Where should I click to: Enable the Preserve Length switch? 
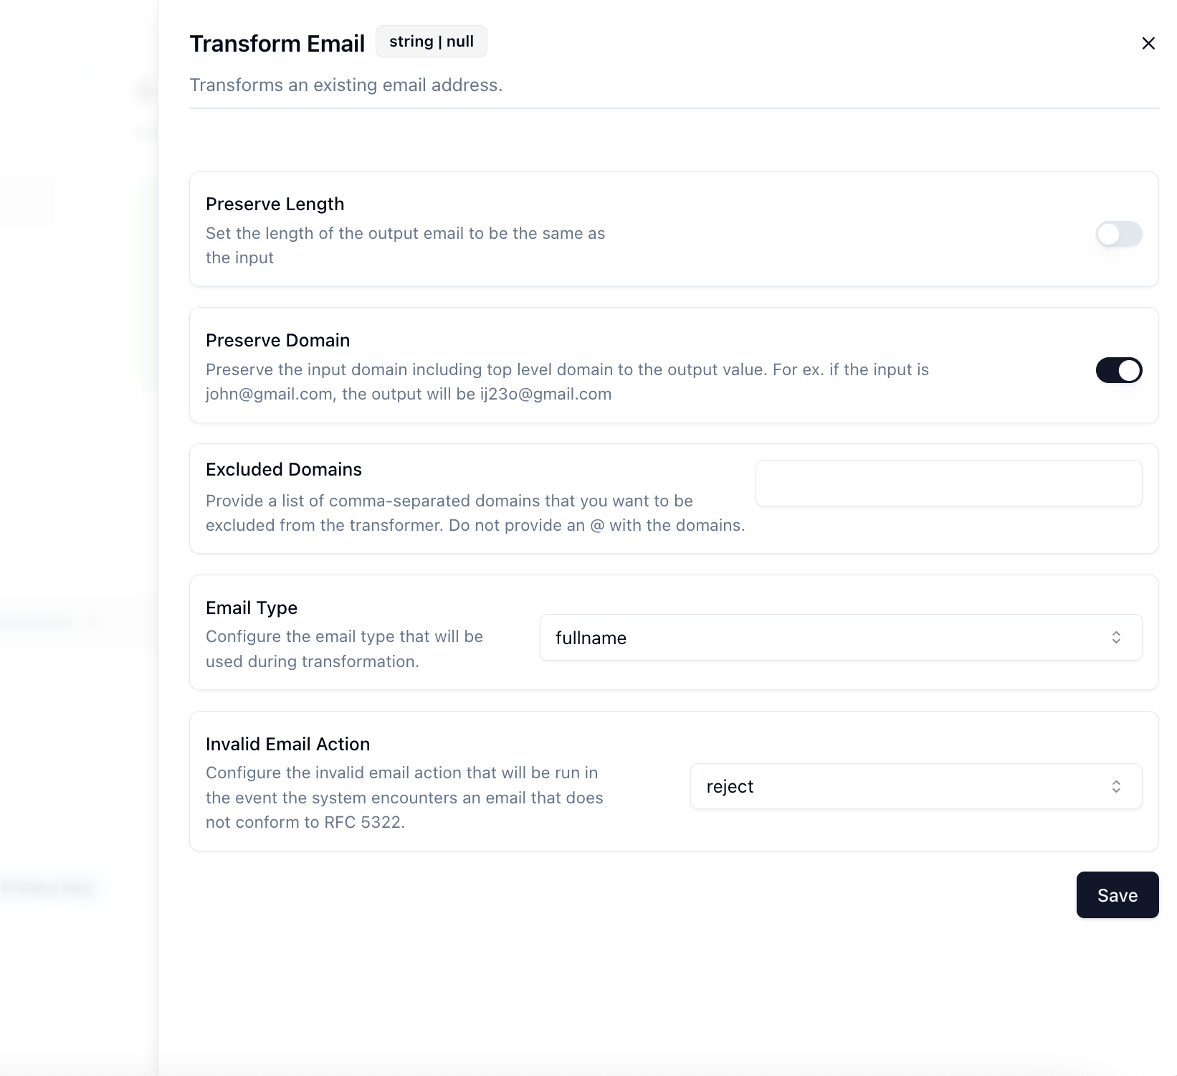(x=1118, y=234)
